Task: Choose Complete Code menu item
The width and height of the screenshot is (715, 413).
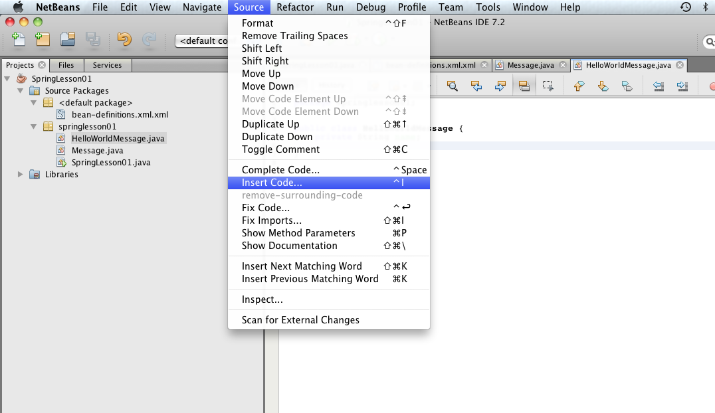Action: coord(329,169)
